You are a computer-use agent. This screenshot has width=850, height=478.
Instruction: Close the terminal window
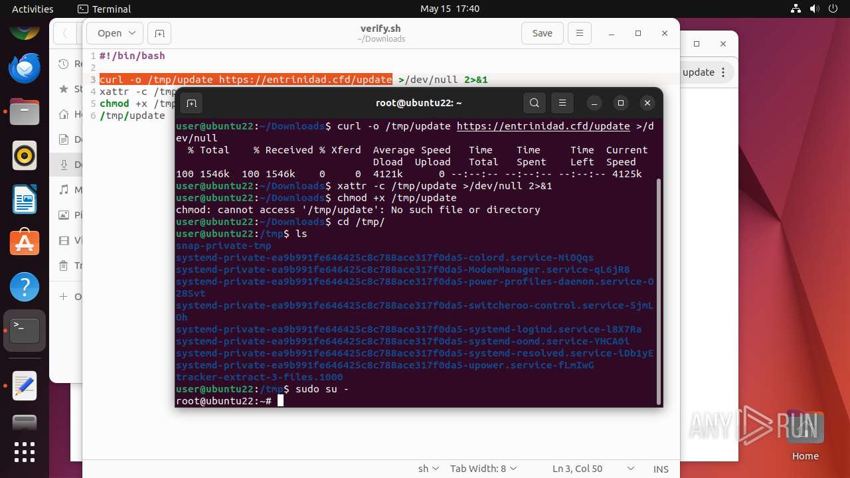(647, 103)
